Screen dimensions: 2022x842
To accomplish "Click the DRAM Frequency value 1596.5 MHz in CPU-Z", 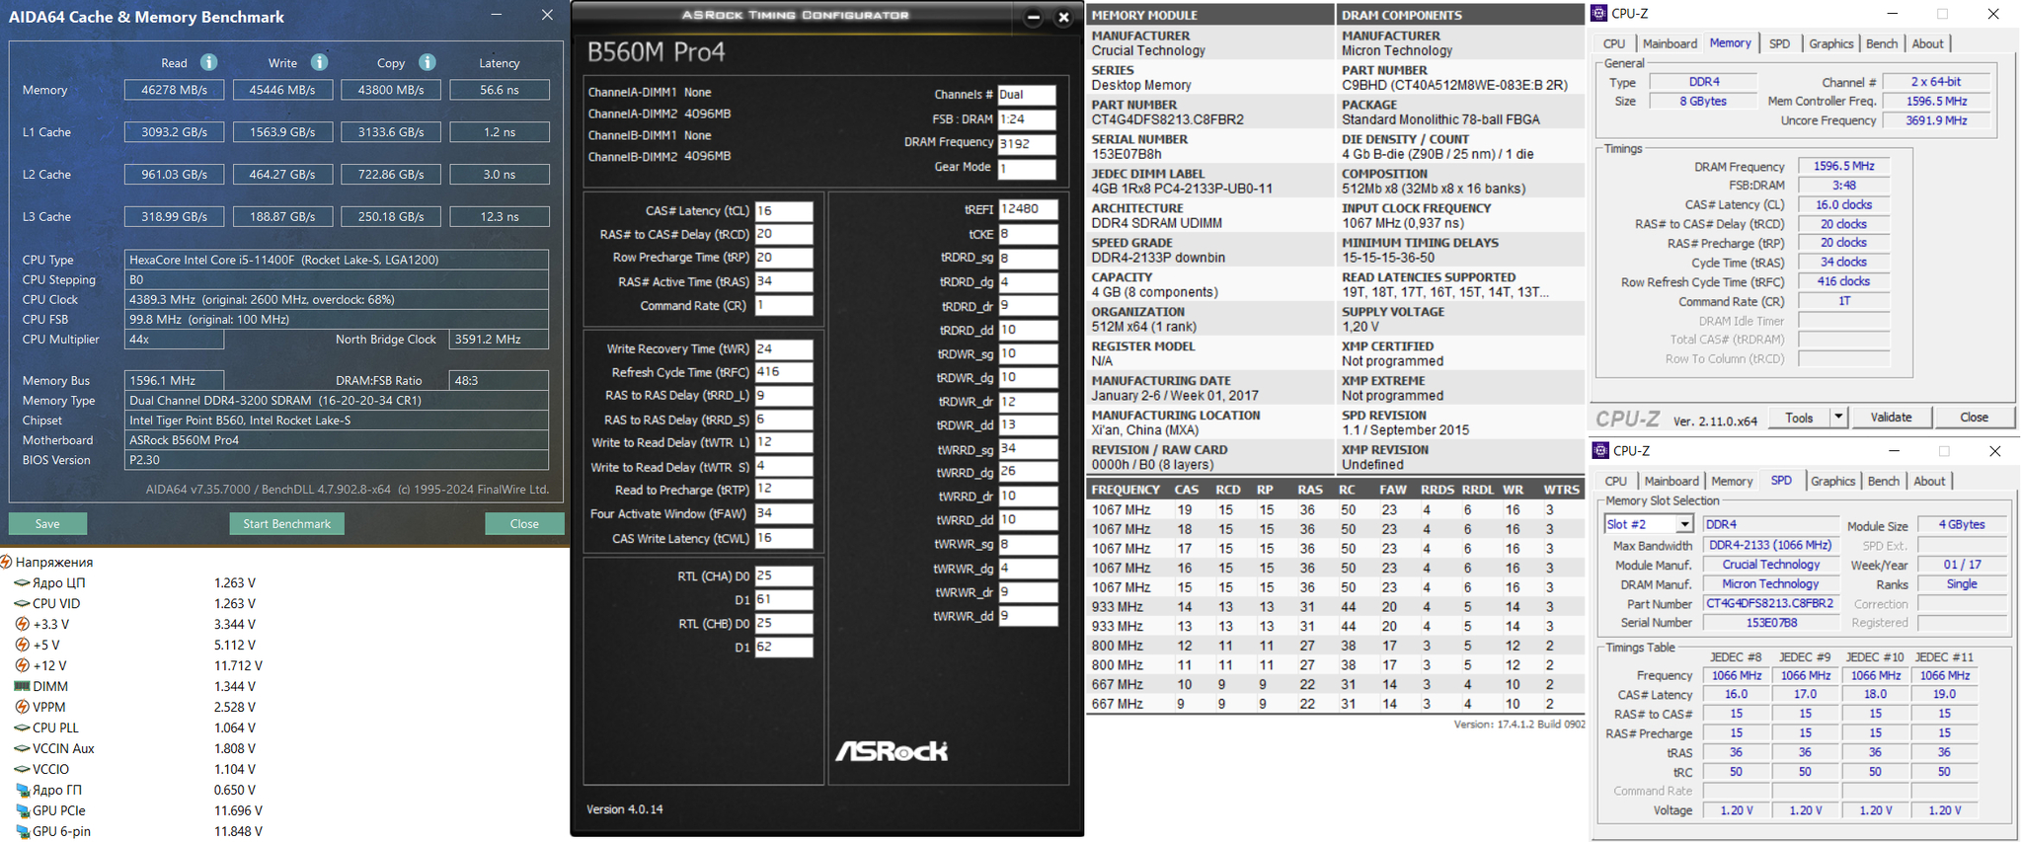I will coord(1843,166).
